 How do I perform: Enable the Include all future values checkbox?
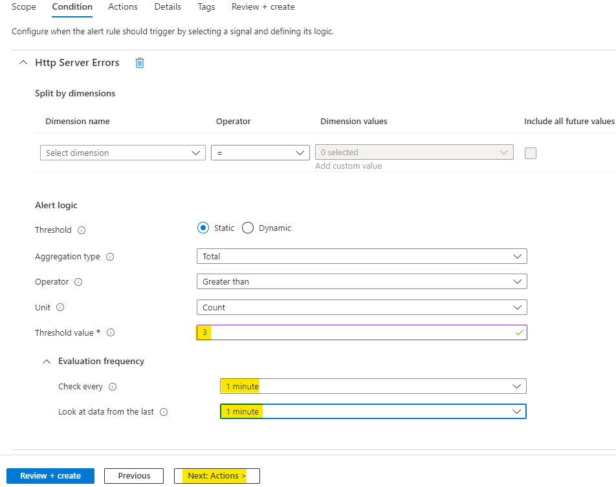531,153
